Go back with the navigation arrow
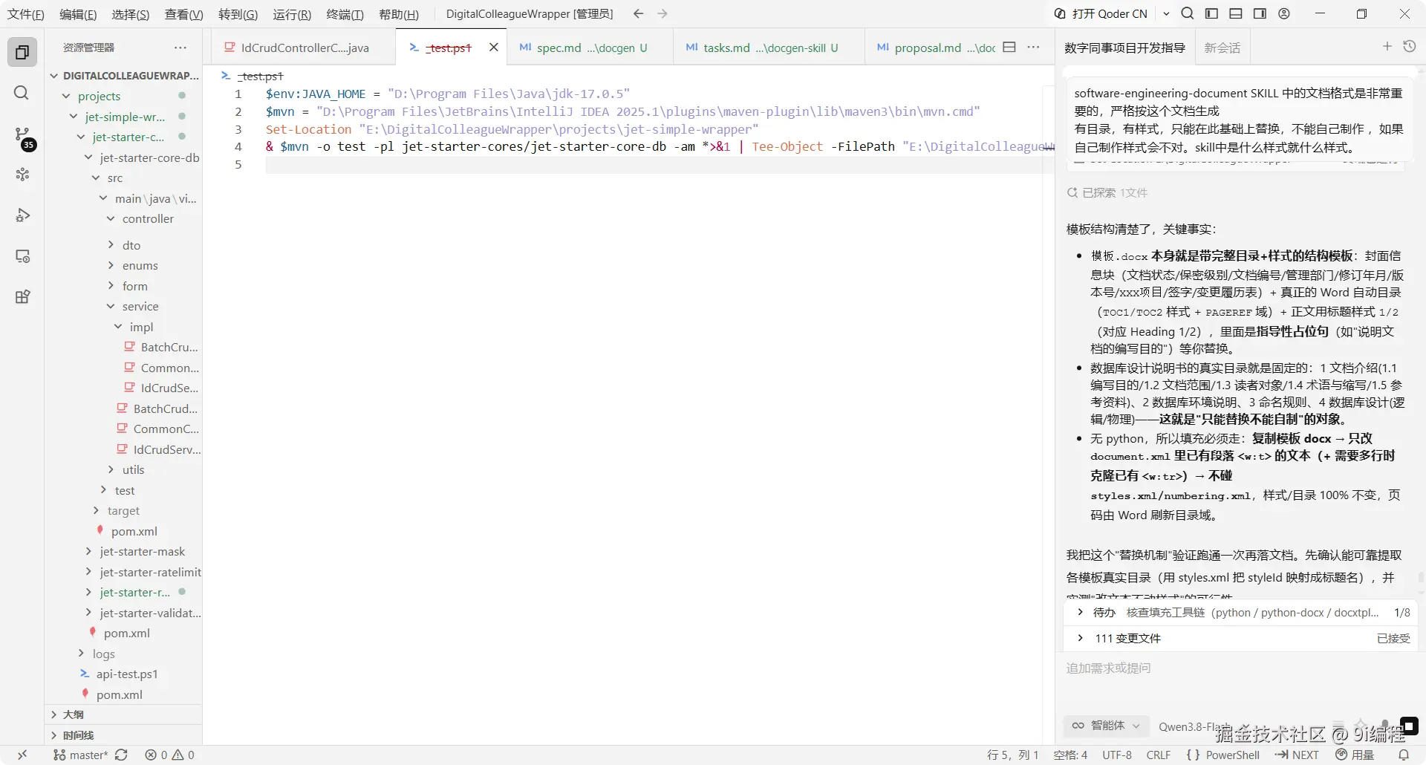 coord(638,13)
